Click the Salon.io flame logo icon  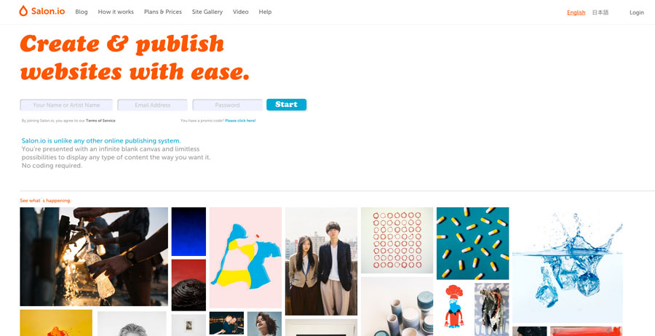pyautogui.click(x=23, y=11)
